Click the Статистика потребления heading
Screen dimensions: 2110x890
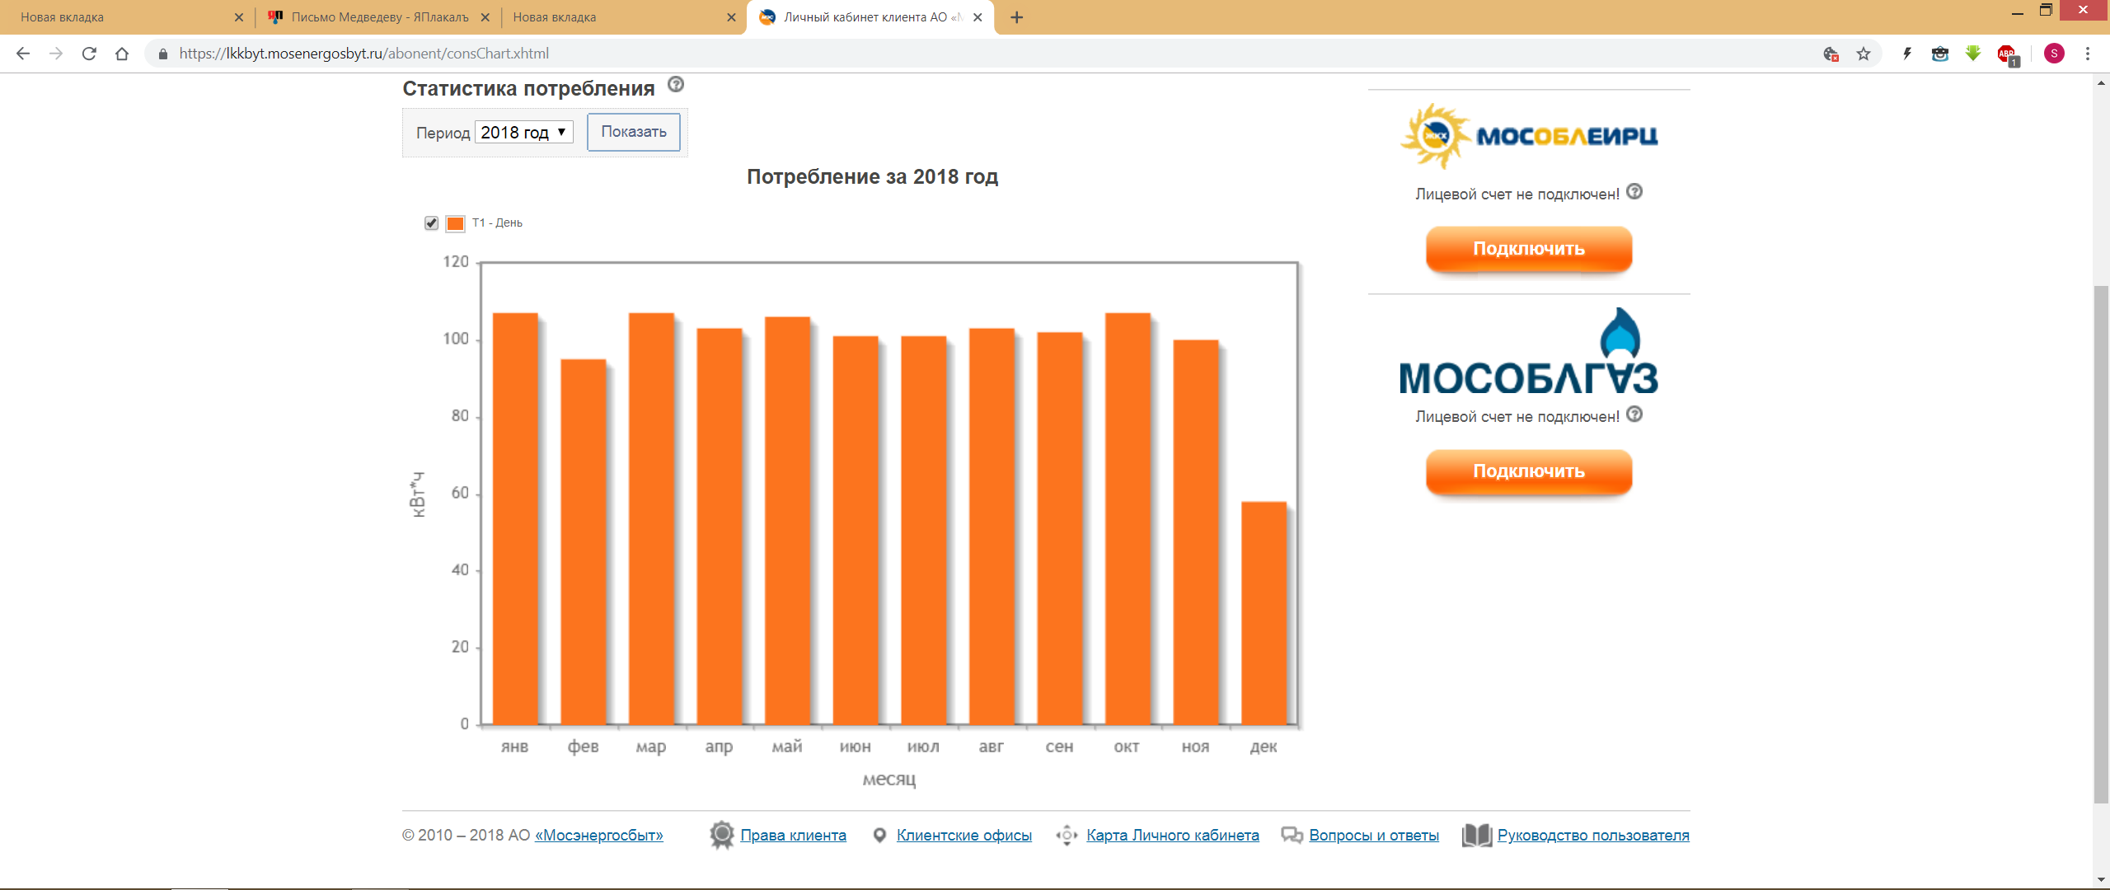[528, 88]
